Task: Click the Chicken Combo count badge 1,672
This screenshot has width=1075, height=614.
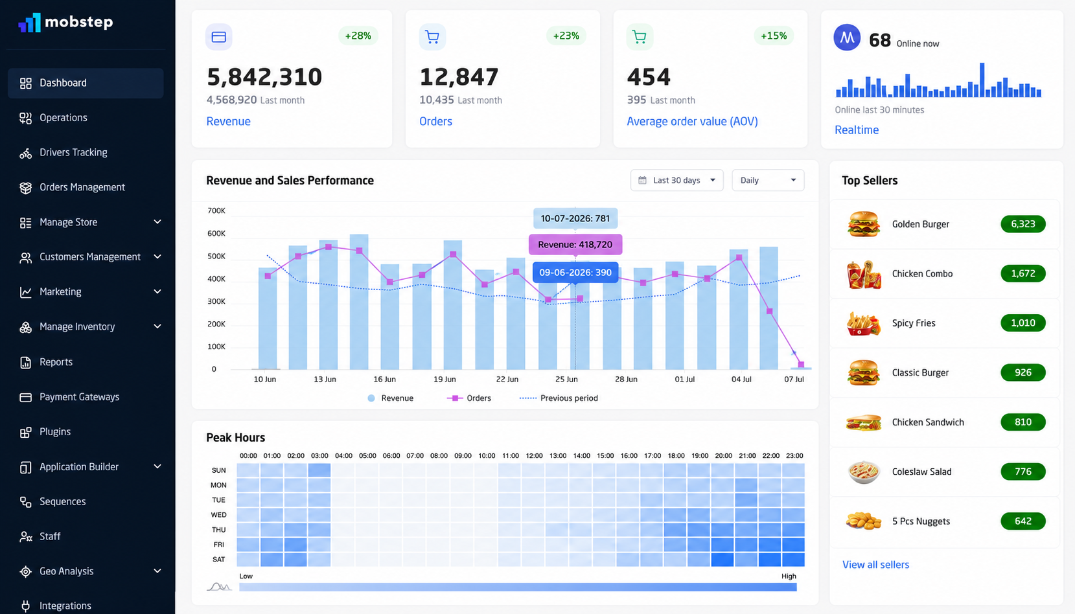Action: tap(1023, 273)
